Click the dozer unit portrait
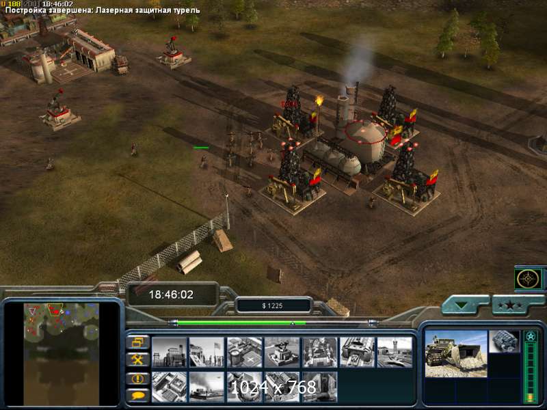 [x=456, y=354]
